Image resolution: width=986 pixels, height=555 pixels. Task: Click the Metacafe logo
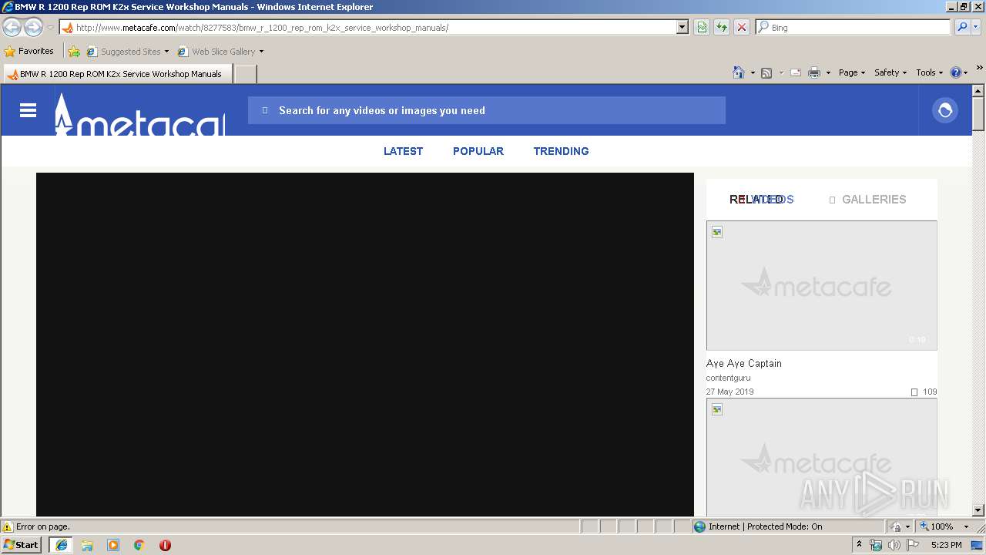139,114
